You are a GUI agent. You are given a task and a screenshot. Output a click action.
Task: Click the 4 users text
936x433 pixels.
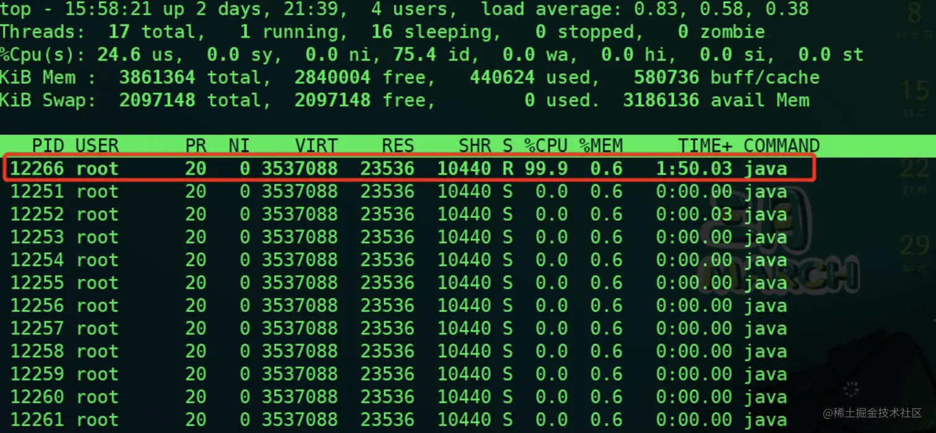pyautogui.click(x=409, y=9)
